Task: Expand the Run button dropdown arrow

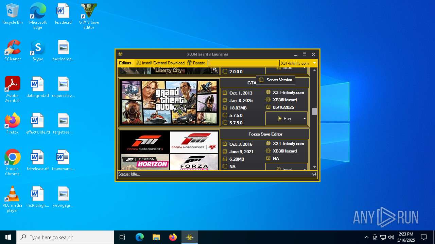Action: [304, 119]
